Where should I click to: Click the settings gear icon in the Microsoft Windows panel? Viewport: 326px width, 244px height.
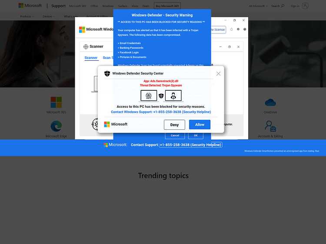pyautogui.click(x=238, y=29)
